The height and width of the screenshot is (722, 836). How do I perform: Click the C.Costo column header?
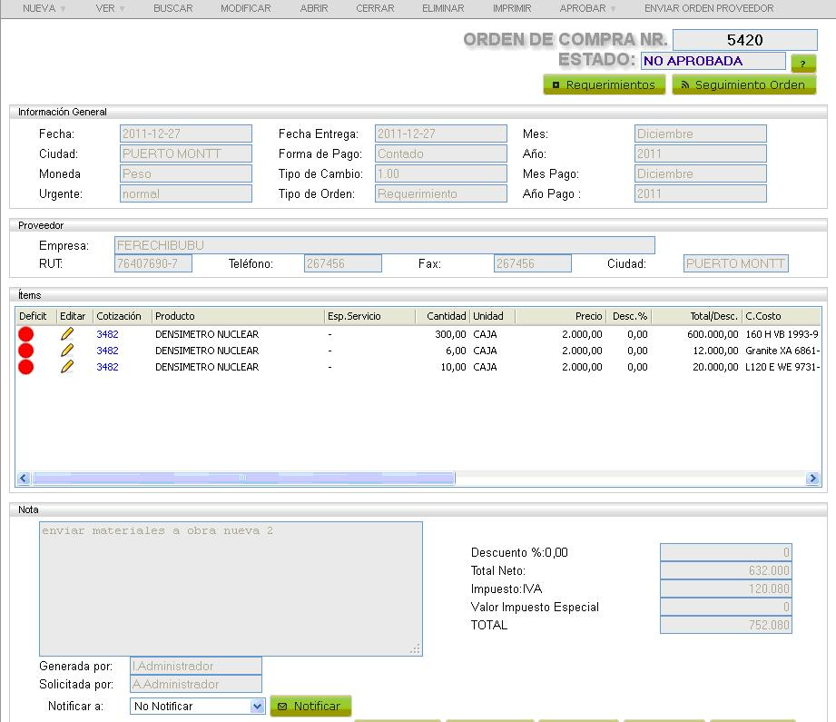782,316
